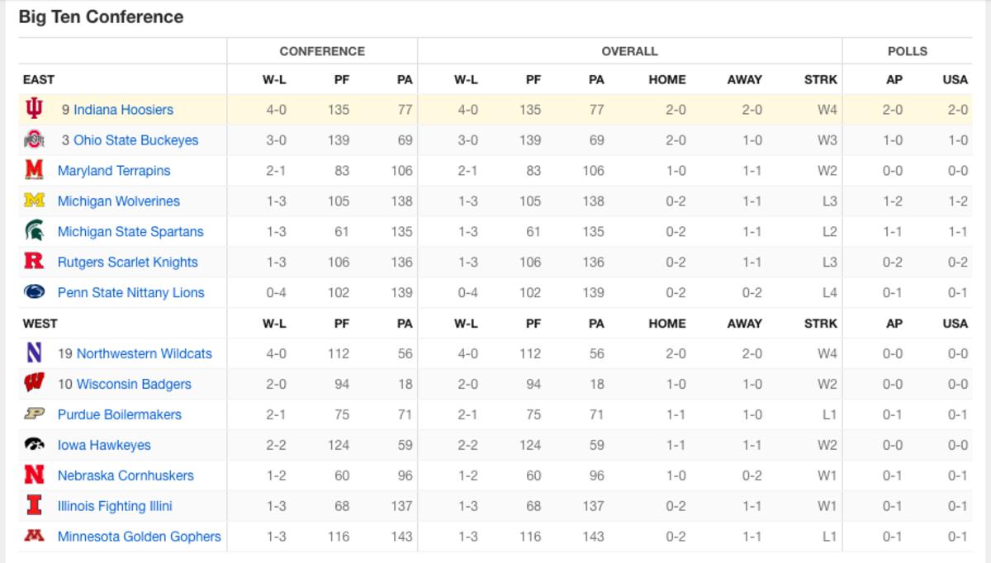Screen dimensions: 991x563
Task: Click the Iowa Hawkeyes tigerhawk logo
Action: click(34, 445)
